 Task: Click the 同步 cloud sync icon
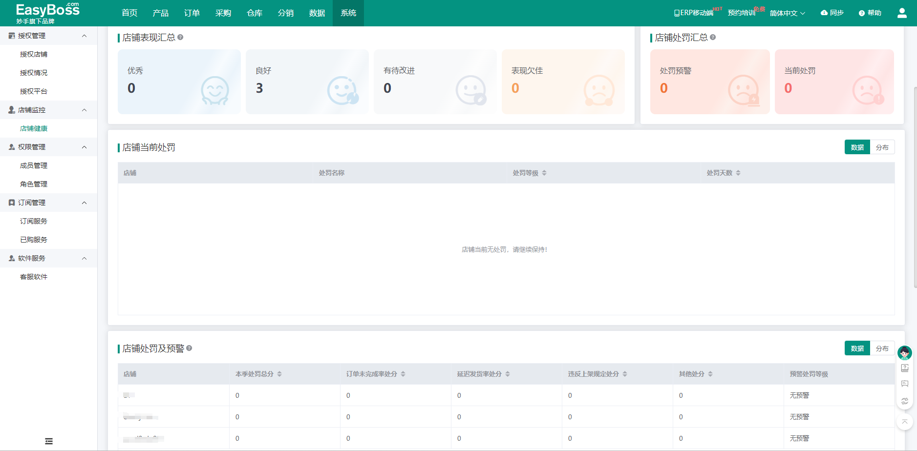[824, 13]
